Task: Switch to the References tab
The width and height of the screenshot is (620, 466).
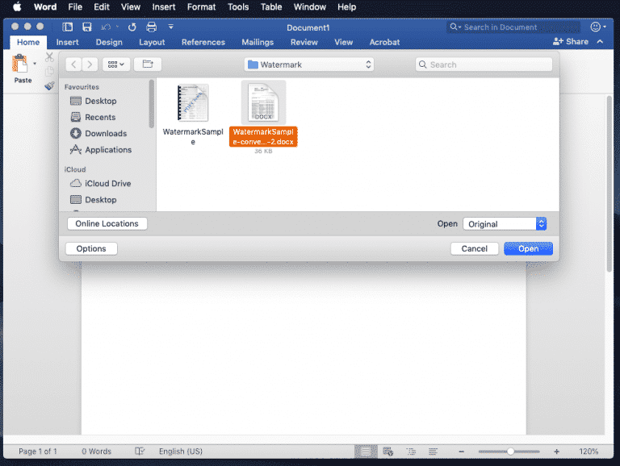Action: [x=203, y=42]
